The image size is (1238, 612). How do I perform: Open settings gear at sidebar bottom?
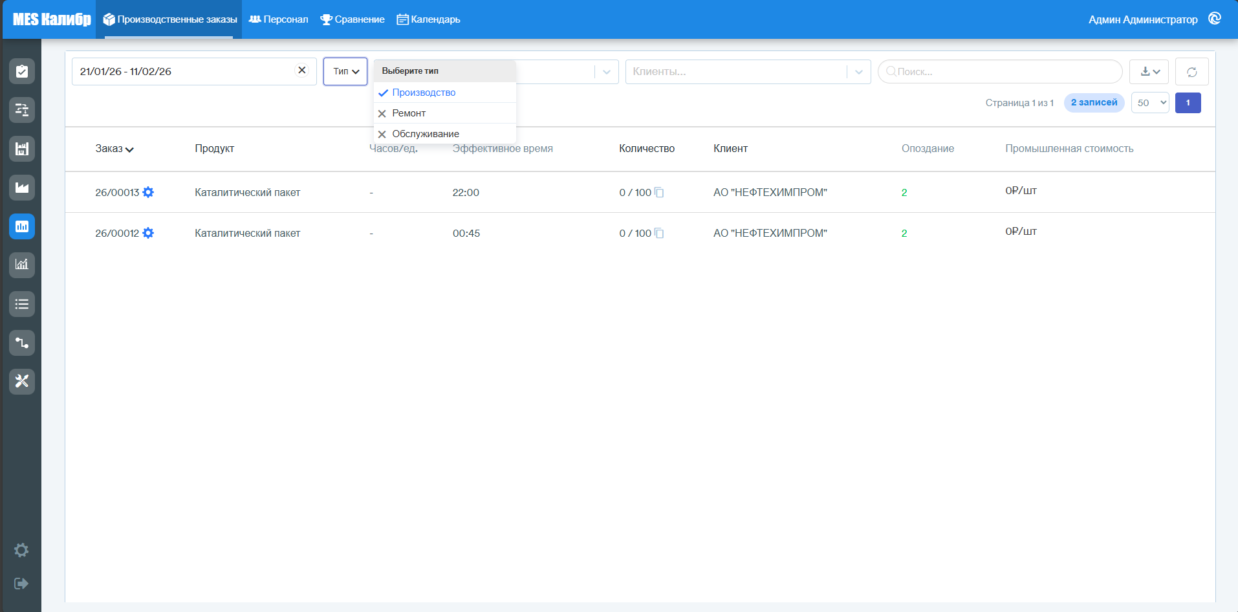(x=21, y=550)
